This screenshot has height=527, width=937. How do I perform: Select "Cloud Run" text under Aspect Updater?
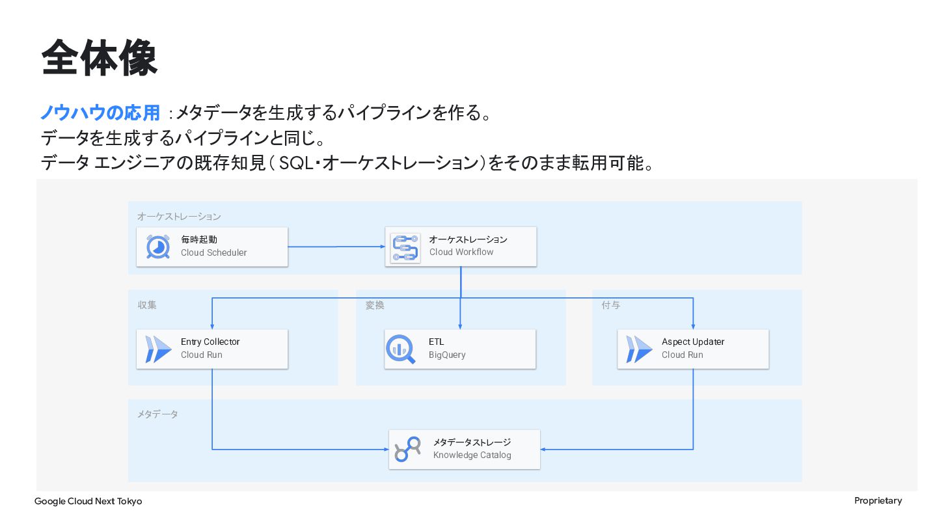683,355
